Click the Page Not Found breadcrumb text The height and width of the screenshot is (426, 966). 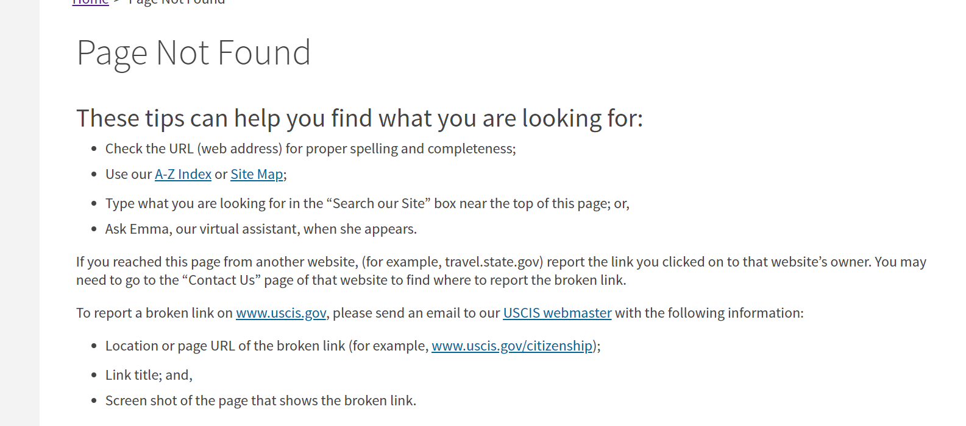[x=177, y=2]
